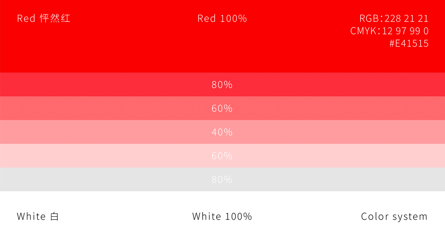Pick the 80% red tint swatch band

[x=223, y=84]
